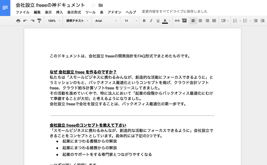Viewport: 267px width, 165px height.
Task: Open the ファイル menu
Action: click(x=23, y=12)
